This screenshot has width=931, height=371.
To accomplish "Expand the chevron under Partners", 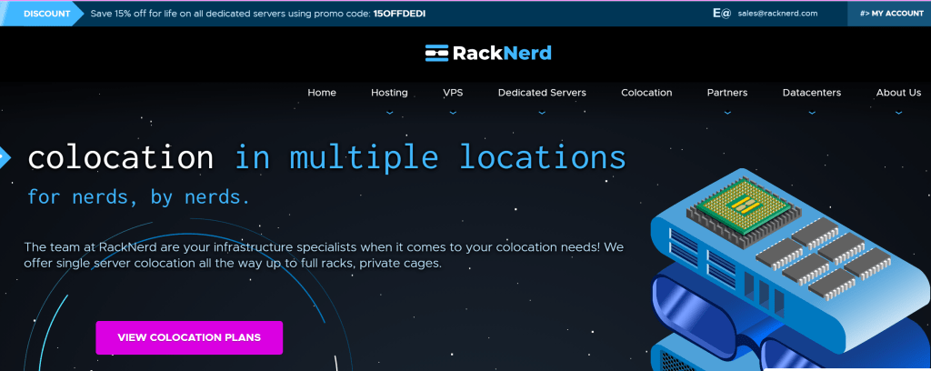I will click(727, 112).
